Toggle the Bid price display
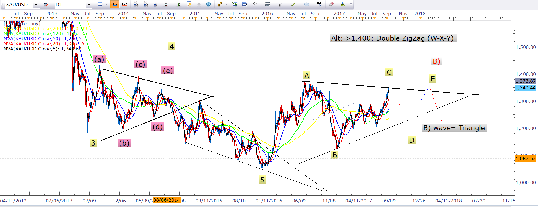The height and width of the screenshot is (207, 538). [x=114, y=4]
